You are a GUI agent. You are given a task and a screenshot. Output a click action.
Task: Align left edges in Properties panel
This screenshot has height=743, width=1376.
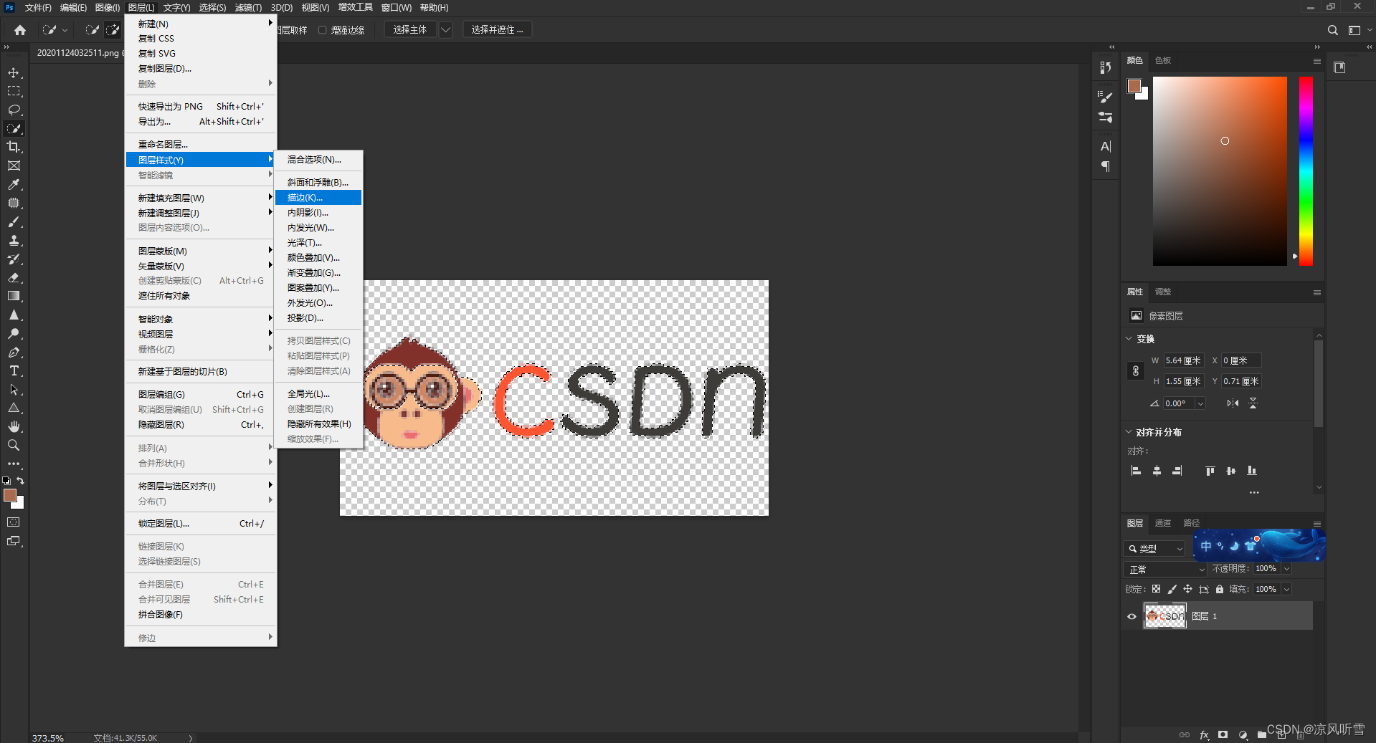(1136, 471)
